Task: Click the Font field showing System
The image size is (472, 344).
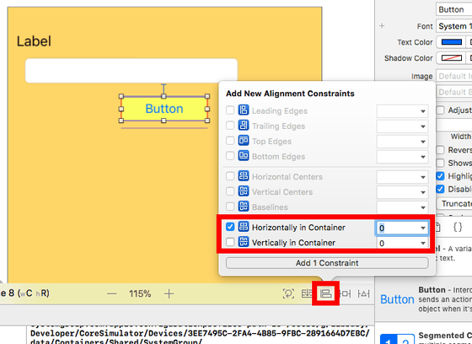Action: tap(454, 26)
